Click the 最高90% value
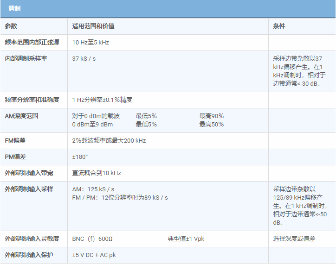Screen dimensions: 336x264 (212, 116)
